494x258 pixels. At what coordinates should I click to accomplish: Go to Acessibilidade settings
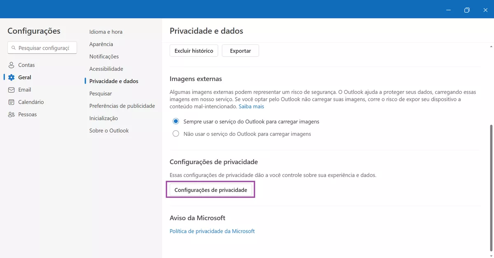point(106,69)
